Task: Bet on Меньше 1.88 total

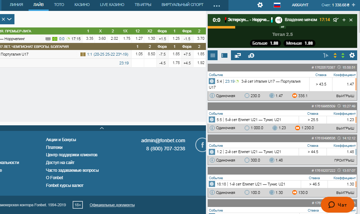Action: 299,43
